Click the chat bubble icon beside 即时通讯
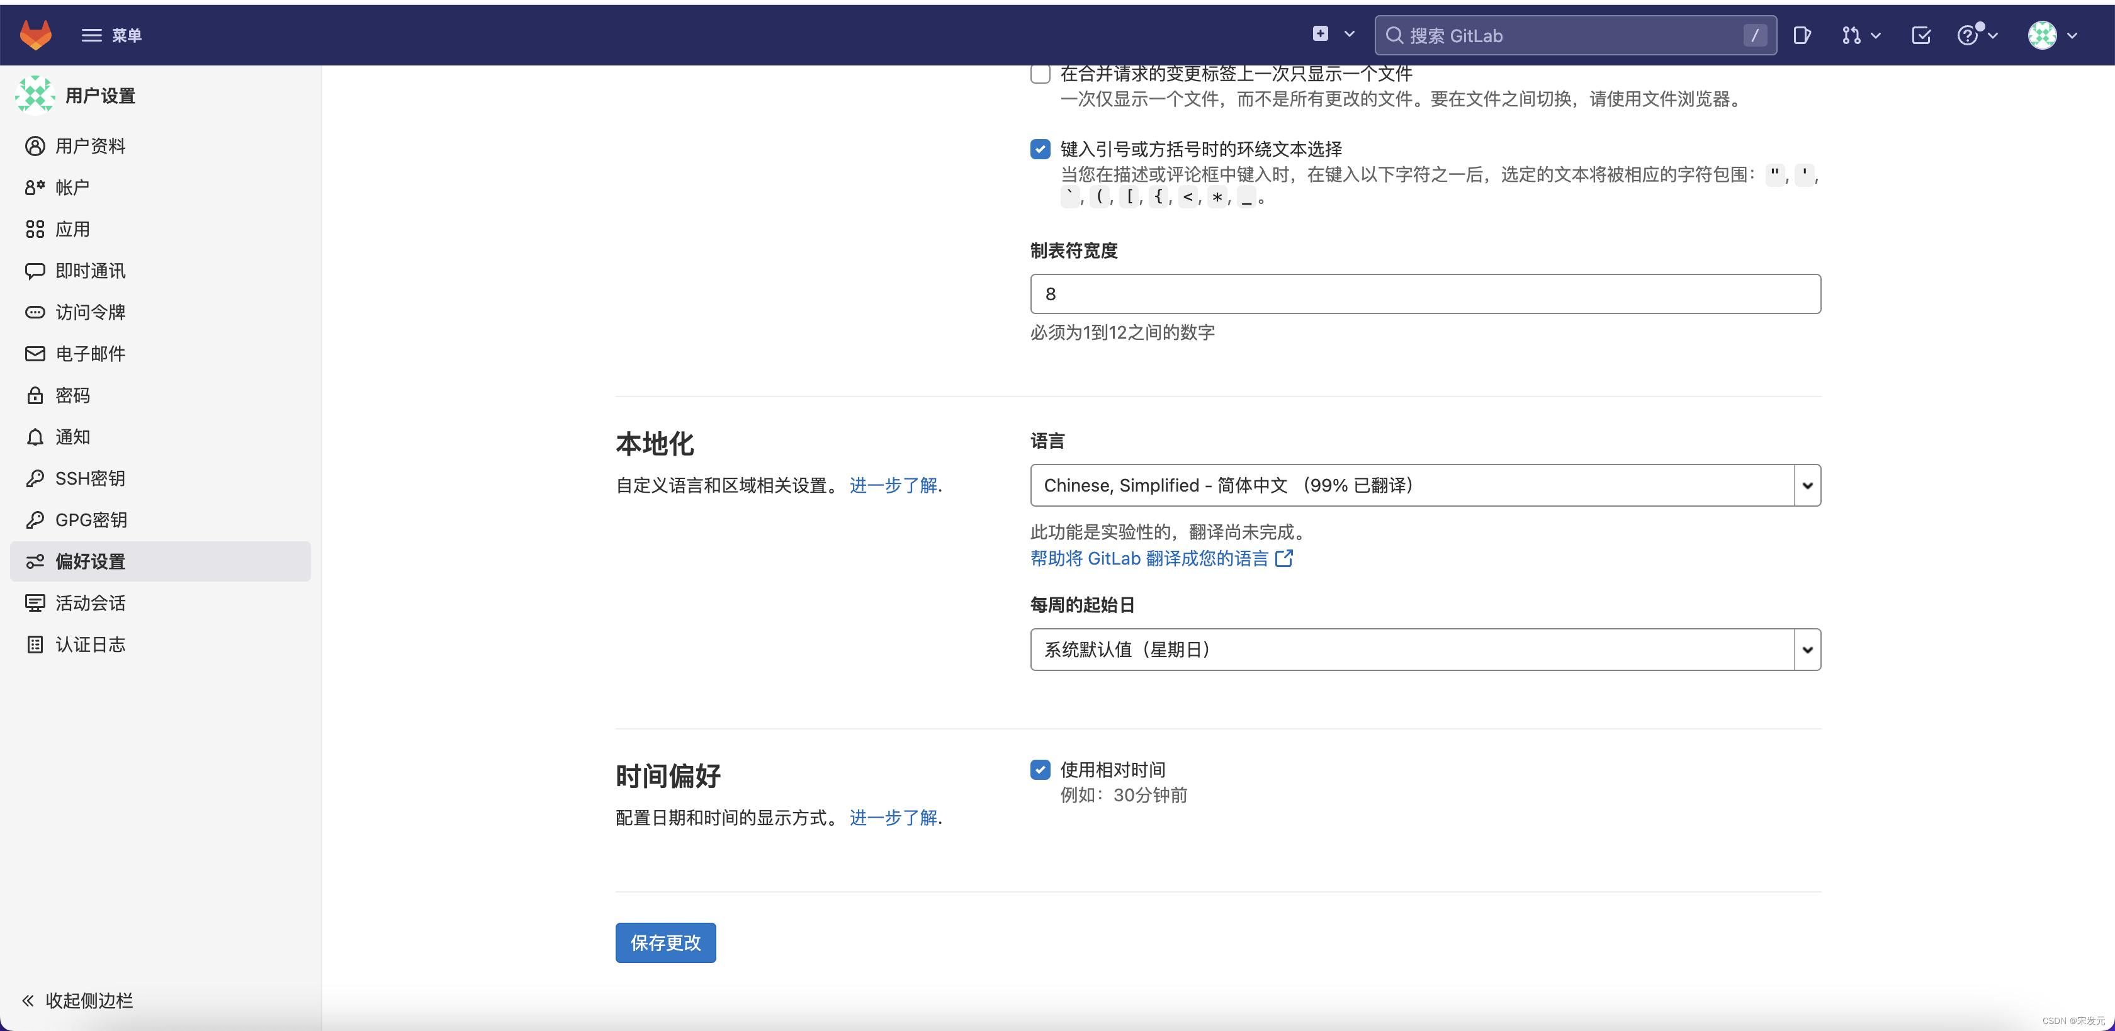 pos(35,271)
